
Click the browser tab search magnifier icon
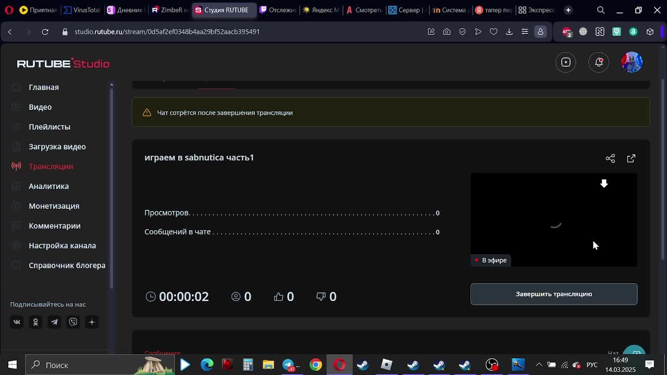[x=601, y=10]
